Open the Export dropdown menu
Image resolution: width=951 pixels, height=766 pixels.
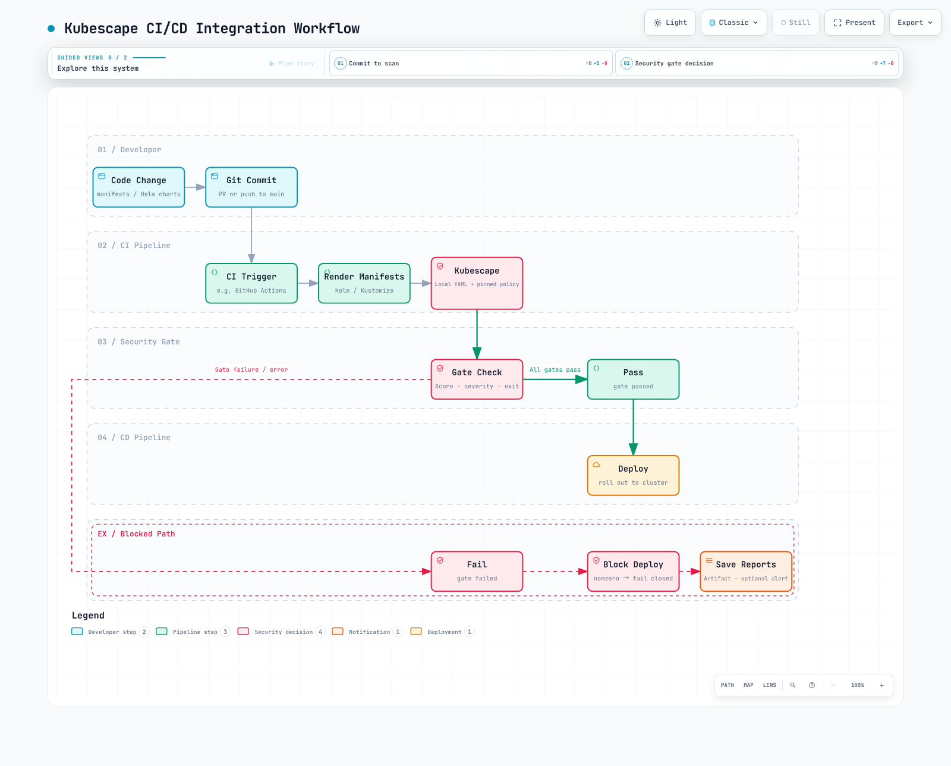coord(915,23)
